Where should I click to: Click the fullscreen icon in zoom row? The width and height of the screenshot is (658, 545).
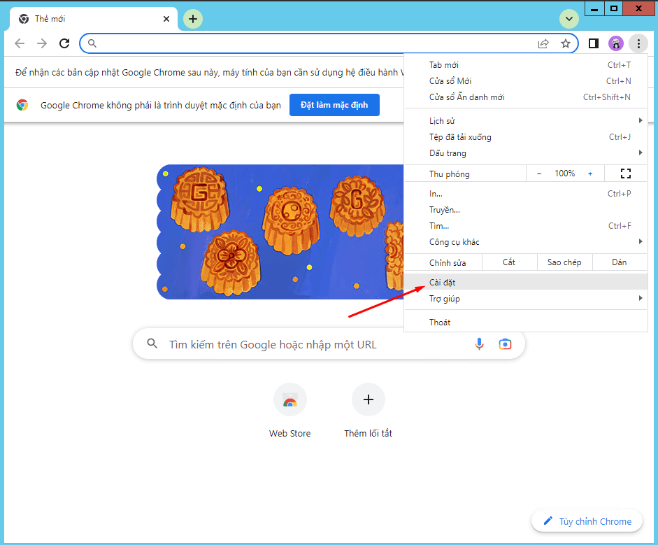point(625,174)
